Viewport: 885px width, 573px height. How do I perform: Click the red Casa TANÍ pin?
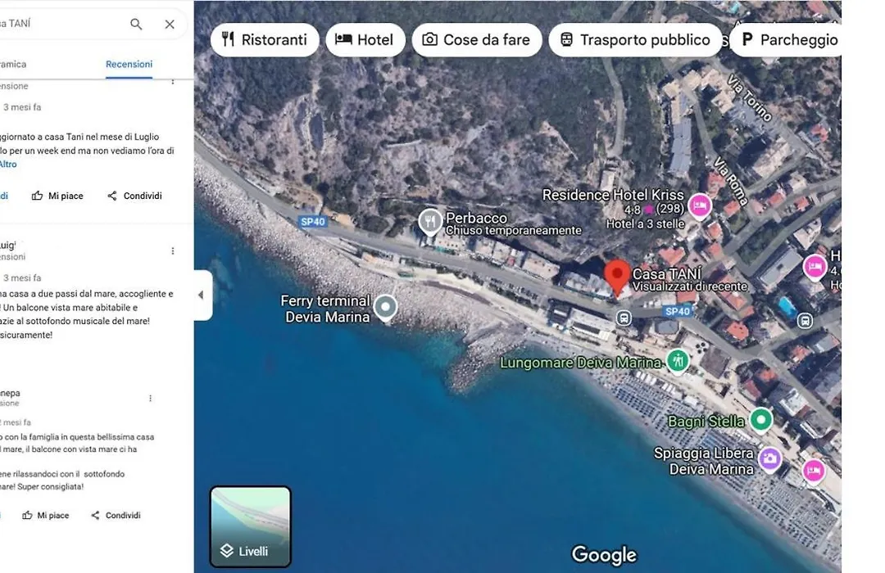click(x=617, y=277)
